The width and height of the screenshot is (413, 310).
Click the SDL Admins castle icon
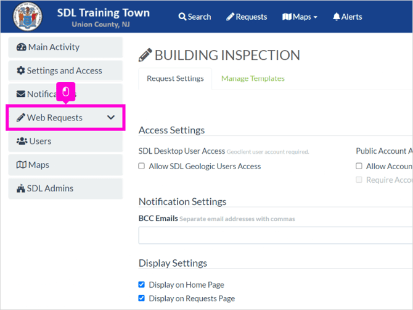click(x=21, y=188)
